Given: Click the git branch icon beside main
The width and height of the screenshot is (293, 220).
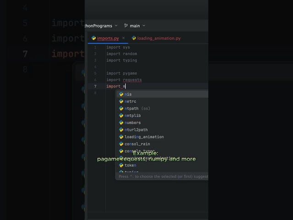Looking at the screenshot, I should [x=126, y=26].
